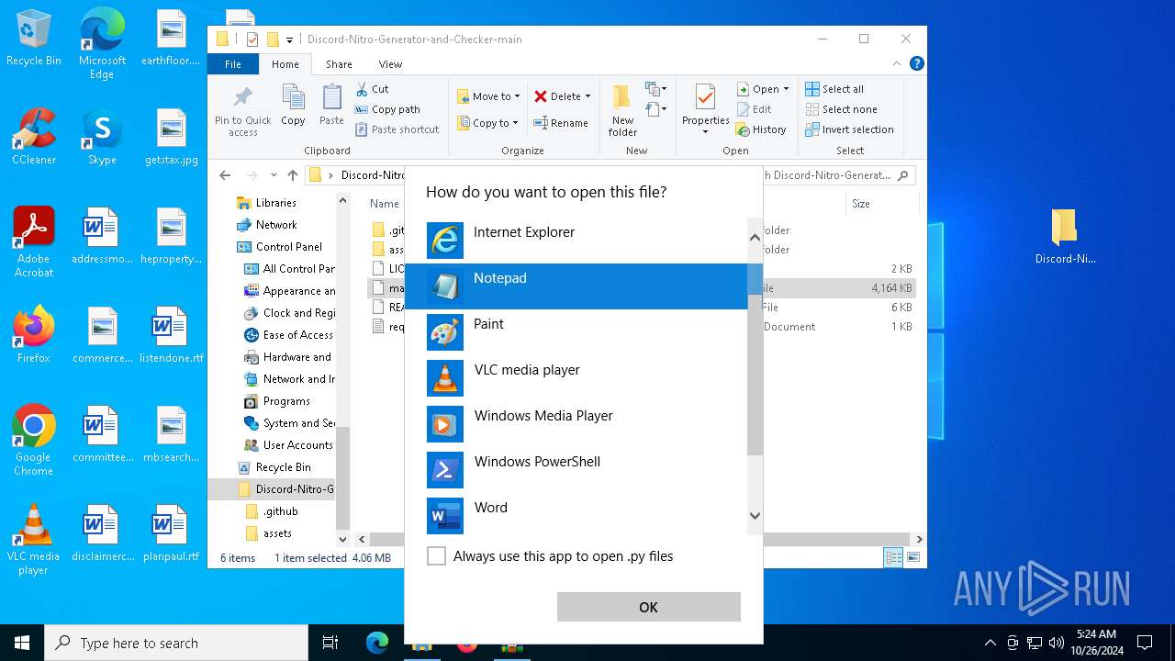Pick Paint from the app list
The image size is (1175, 661).
pyautogui.click(x=576, y=332)
